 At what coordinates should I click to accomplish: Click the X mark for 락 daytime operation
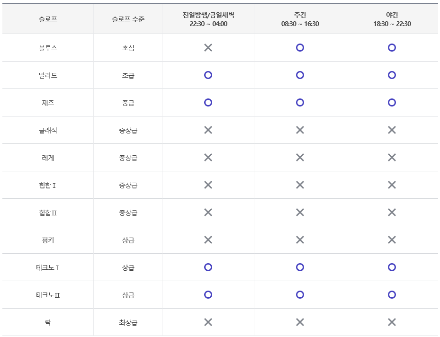point(300,322)
